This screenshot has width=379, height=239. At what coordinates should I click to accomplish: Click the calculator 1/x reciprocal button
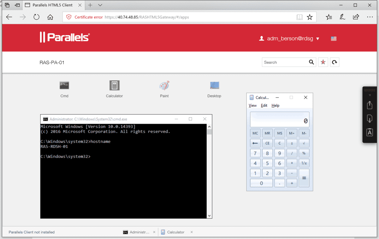point(304,163)
